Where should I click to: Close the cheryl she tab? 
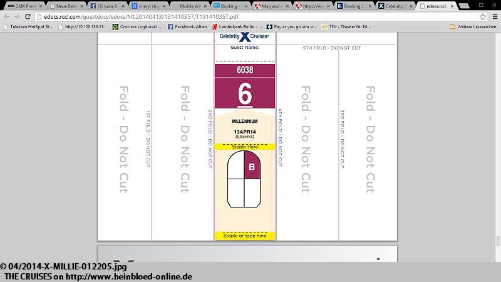point(164,6)
